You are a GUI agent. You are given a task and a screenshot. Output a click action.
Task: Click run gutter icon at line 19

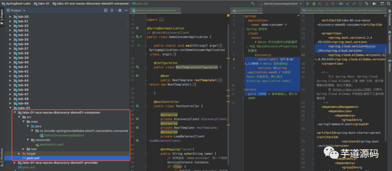(141, 37)
